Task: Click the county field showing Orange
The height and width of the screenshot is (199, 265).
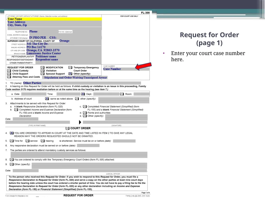Action: [x=80, y=41]
